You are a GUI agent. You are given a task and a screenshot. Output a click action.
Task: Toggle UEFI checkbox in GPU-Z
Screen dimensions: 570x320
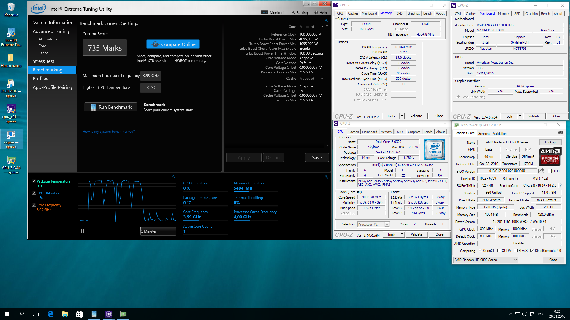pyautogui.click(x=550, y=171)
